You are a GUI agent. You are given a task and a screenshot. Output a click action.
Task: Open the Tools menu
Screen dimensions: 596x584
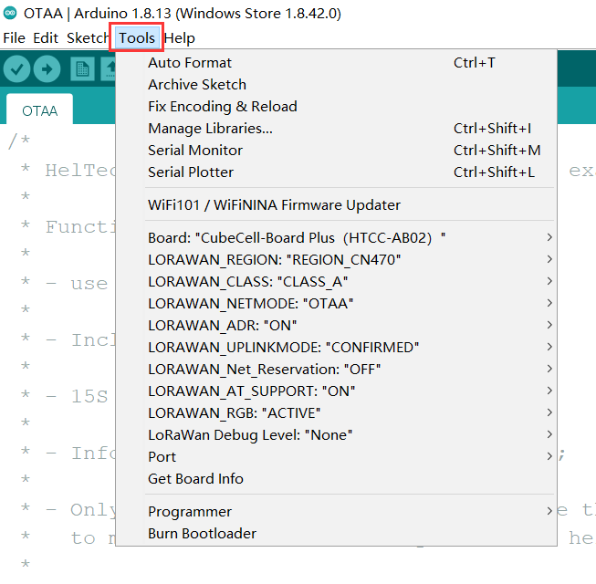click(137, 38)
